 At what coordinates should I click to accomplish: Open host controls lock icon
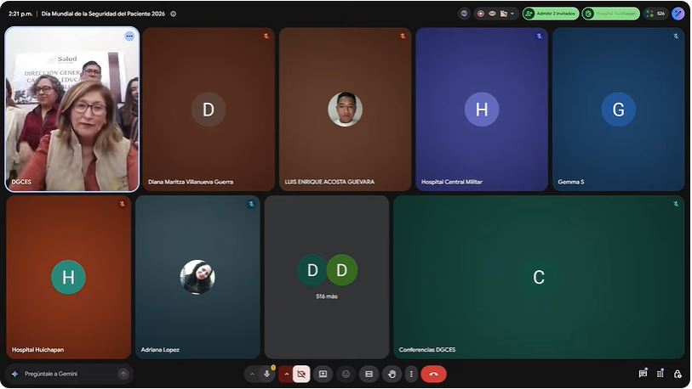tap(678, 374)
